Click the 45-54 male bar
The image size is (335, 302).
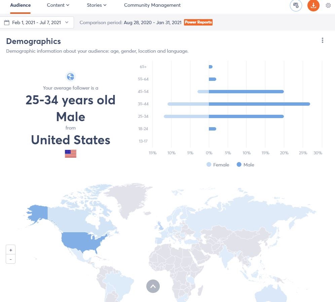pos(246,92)
